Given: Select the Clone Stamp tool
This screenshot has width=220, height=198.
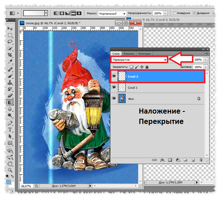Looking at the screenshot, I should [x=10, y=82].
